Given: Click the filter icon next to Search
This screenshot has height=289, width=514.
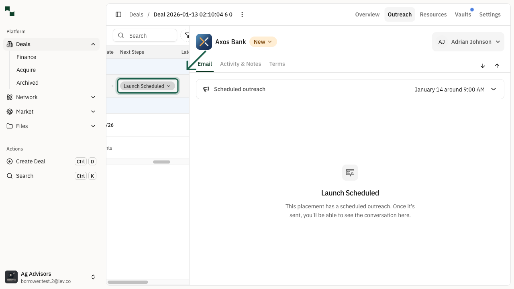Looking at the screenshot, I should [188, 35].
